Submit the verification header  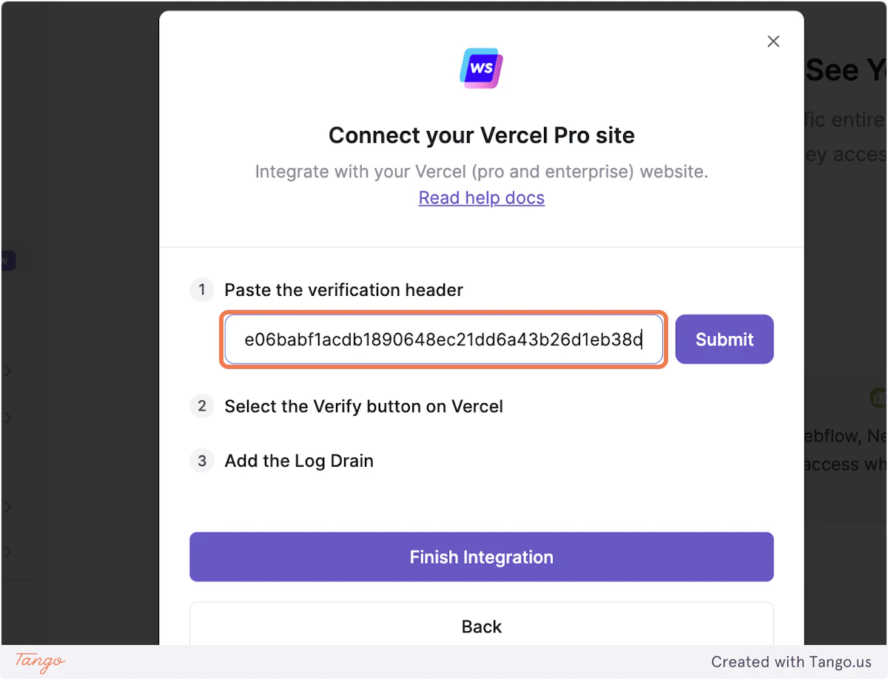coord(724,339)
